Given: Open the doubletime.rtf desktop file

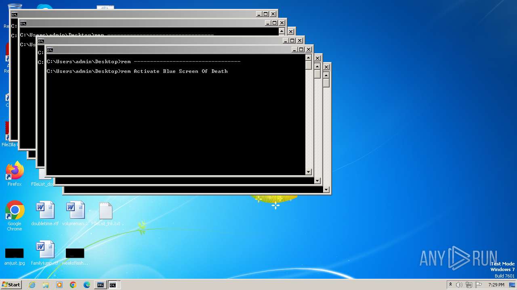Looking at the screenshot, I should pos(45,213).
